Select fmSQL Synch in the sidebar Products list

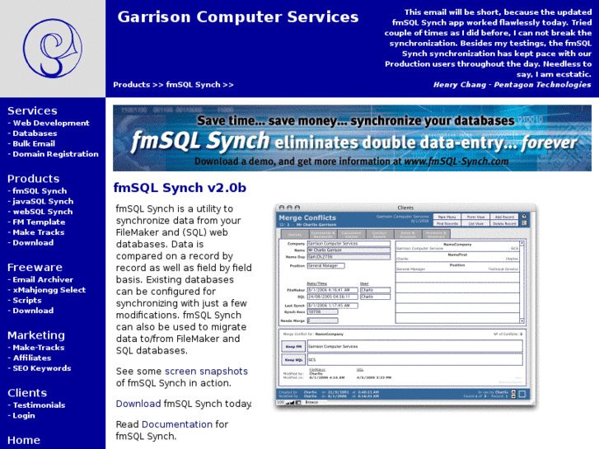click(x=40, y=191)
